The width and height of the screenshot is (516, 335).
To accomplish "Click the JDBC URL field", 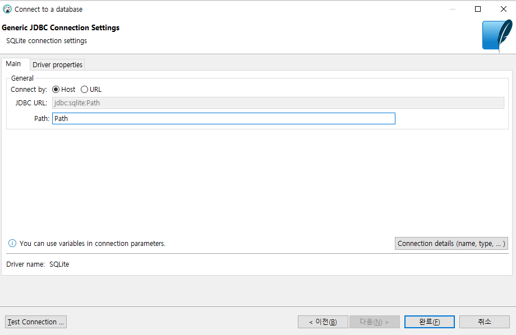I will [x=278, y=103].
